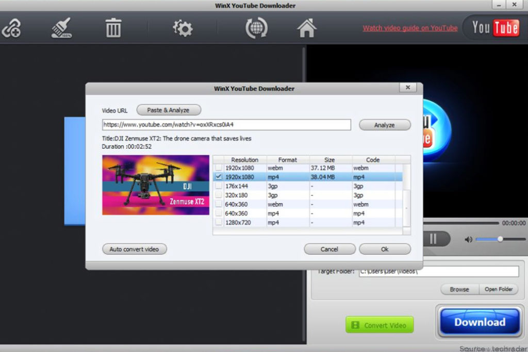Minimize the main WinX window
Screen dimensions: 528x352
click(x=499, y=5)
